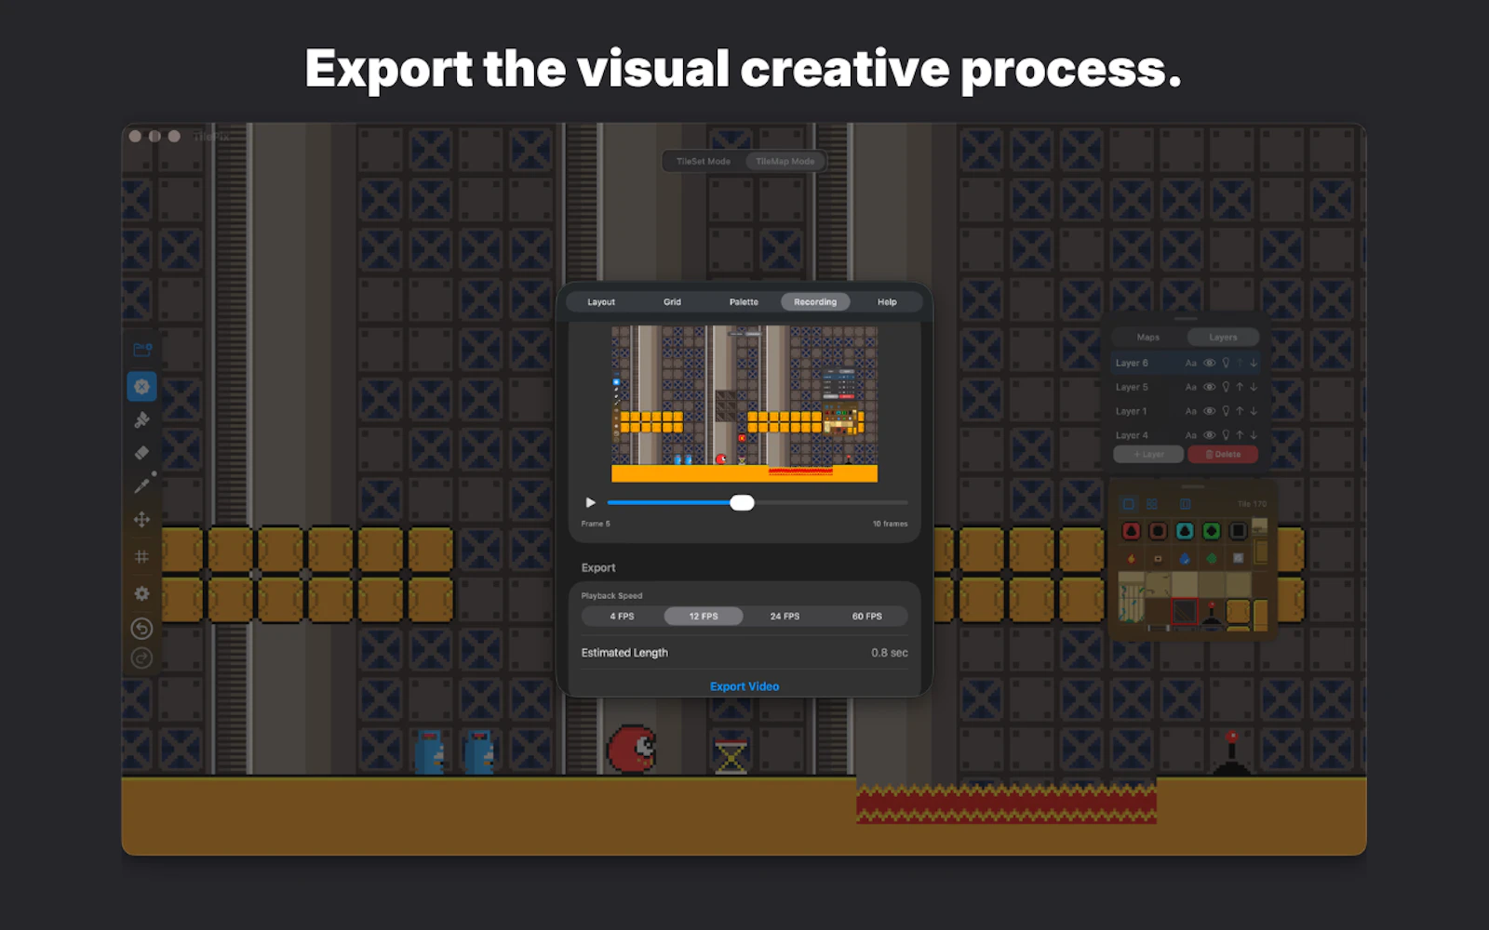
Task: Select single-tile view icon in tile panel
Action: coord(1129,504)
